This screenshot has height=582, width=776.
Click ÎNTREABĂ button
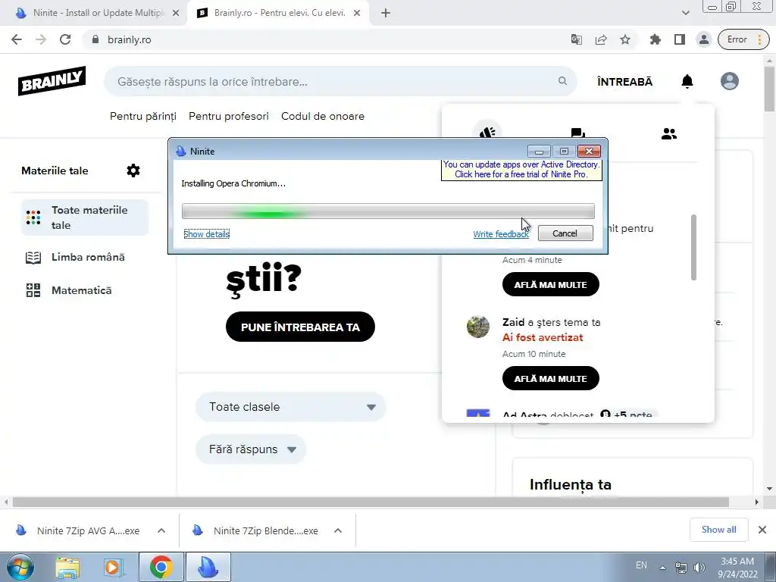click(624, 82)
